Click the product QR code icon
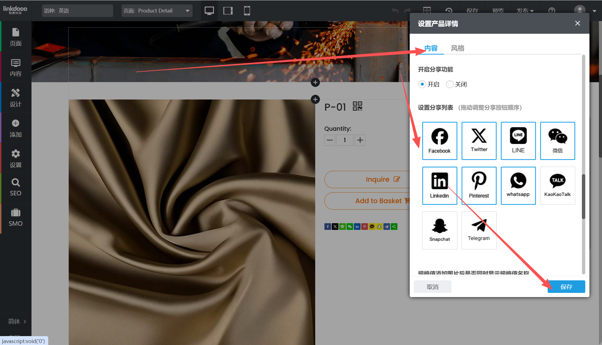602x345 pixels. (357, 106)
